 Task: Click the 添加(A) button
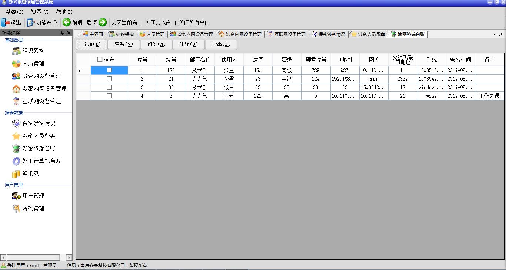(91, 44)
